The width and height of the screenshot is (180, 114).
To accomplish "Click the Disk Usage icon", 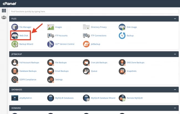I will 122,27.
